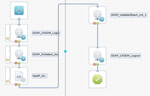150x96 pixels.
Task: Click red failure port on SOAP_UpdateObject_cnt_1
Action: click(x=94, y=23)
